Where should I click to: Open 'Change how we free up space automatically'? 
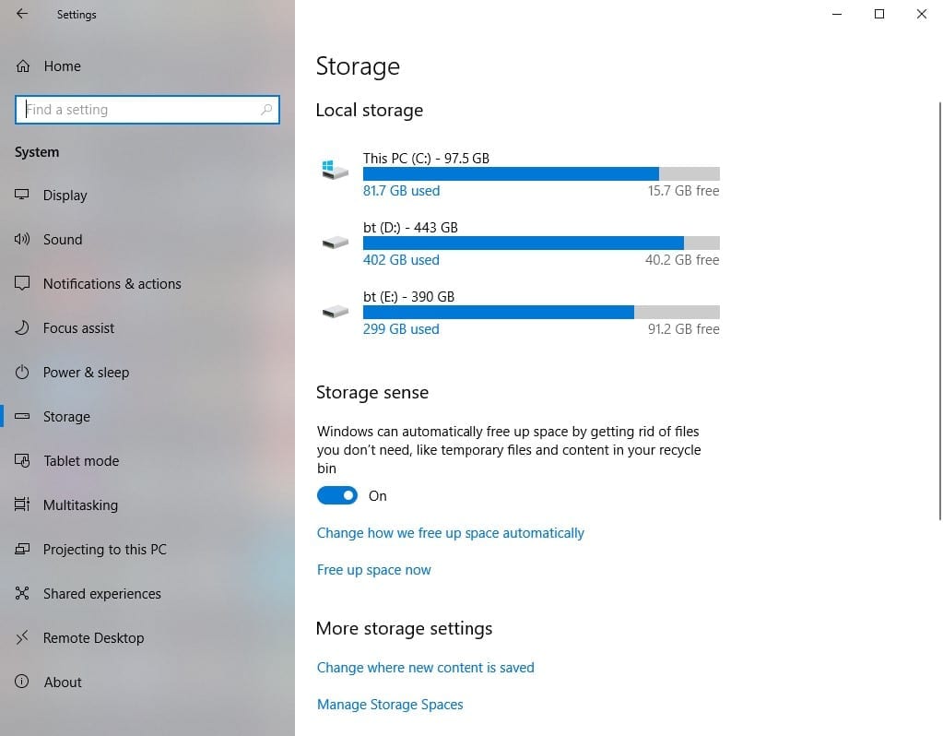(x=451, y=533)
